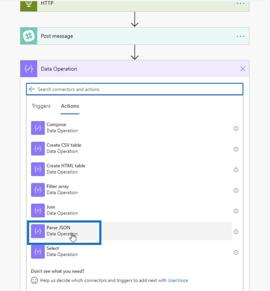Show info for Compose action
This screenshot has height=291, width=270.
(x=236, y=129)
